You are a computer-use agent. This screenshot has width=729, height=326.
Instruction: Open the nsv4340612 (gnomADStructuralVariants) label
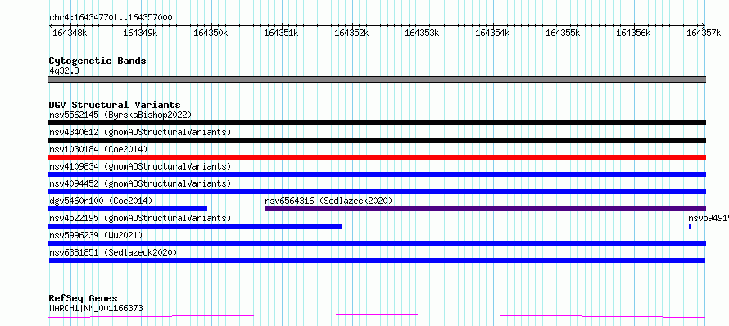(140, 132)
